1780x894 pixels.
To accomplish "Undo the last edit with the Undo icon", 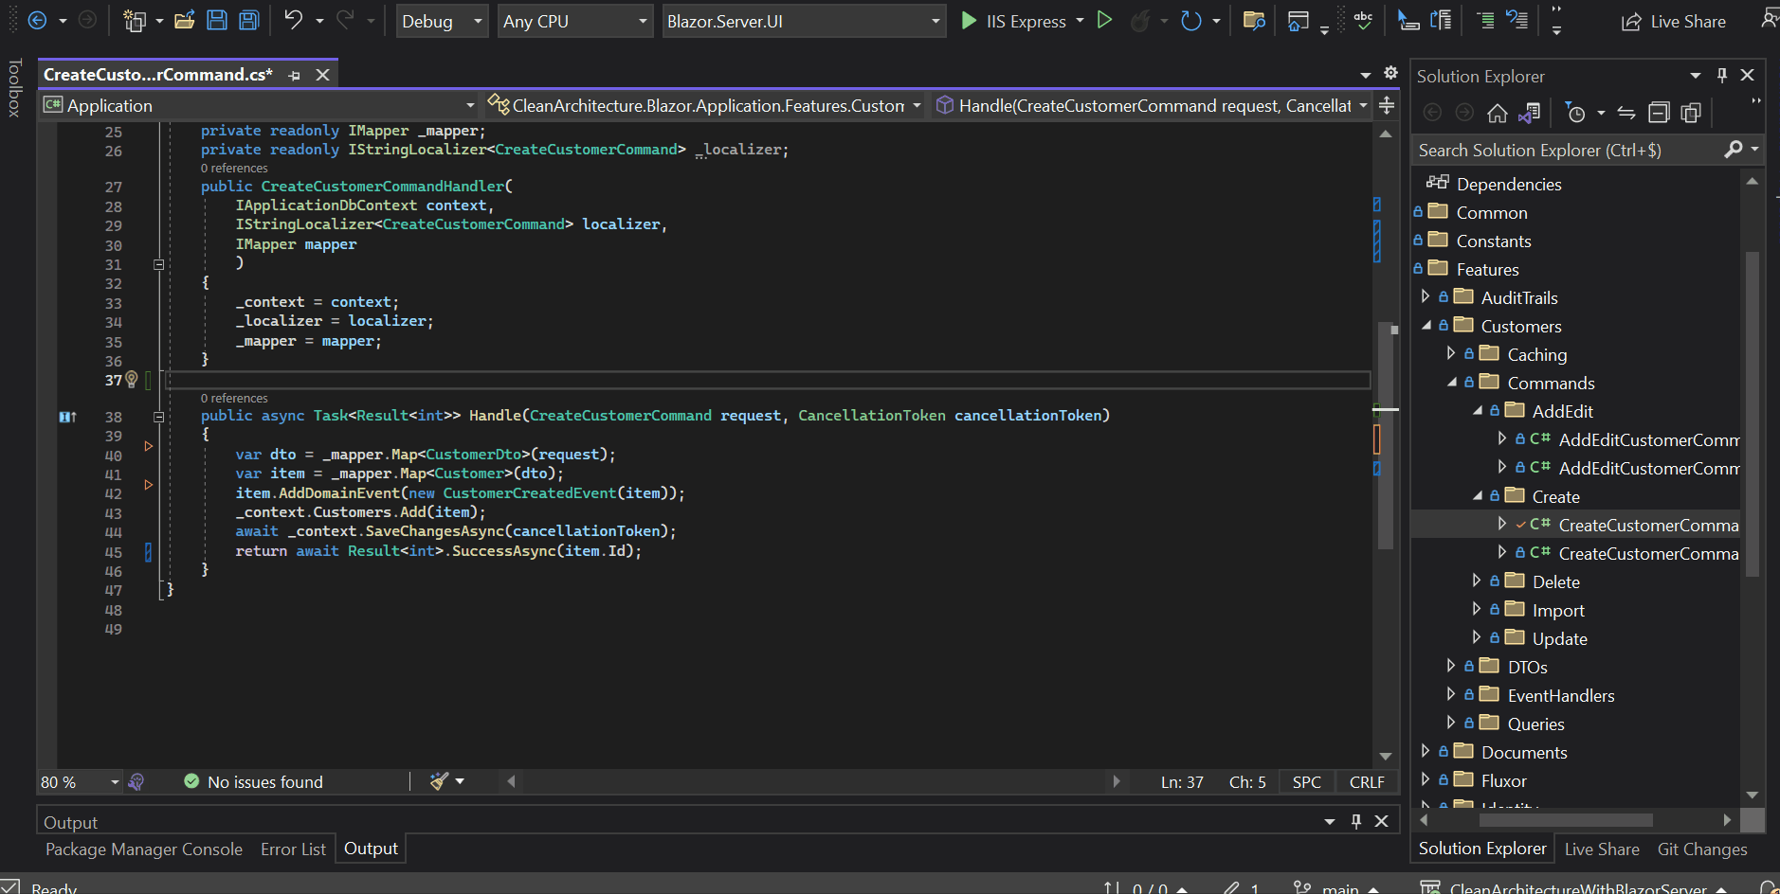I will [x=293, y=20].
